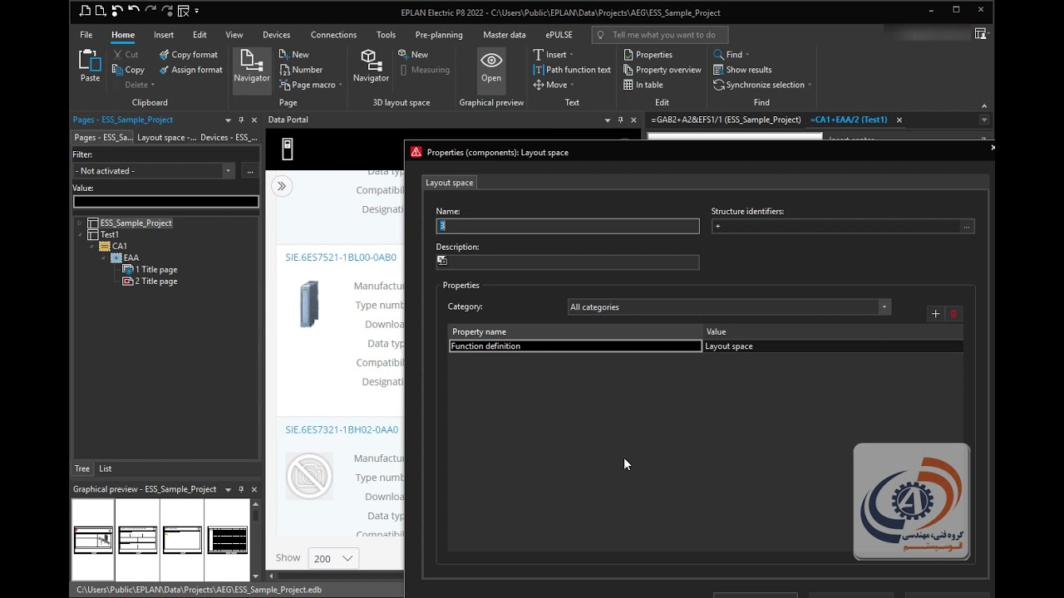Open the Master data ribbon tab
The width and height of the screenshot is (1064, 598).
(504, 35)
